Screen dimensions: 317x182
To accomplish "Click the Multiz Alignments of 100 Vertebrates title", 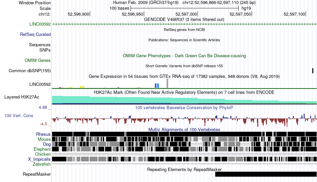I will click(x=184, y=130).
